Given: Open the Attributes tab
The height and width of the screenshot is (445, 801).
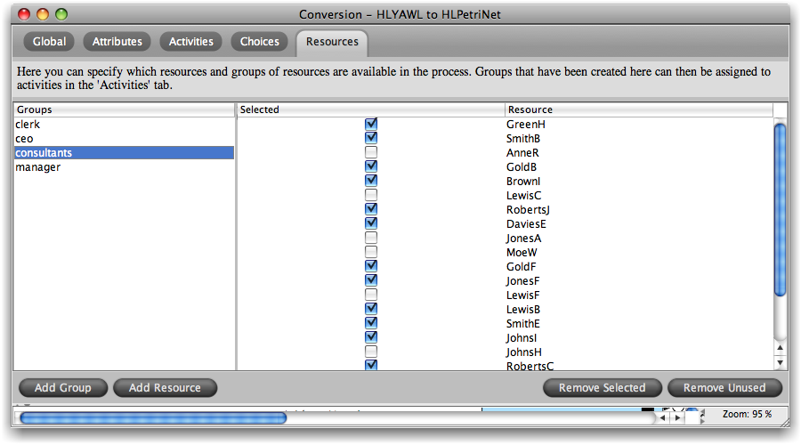Looking at the screenshot, I should pyautogui.click(x=117, y=42).
